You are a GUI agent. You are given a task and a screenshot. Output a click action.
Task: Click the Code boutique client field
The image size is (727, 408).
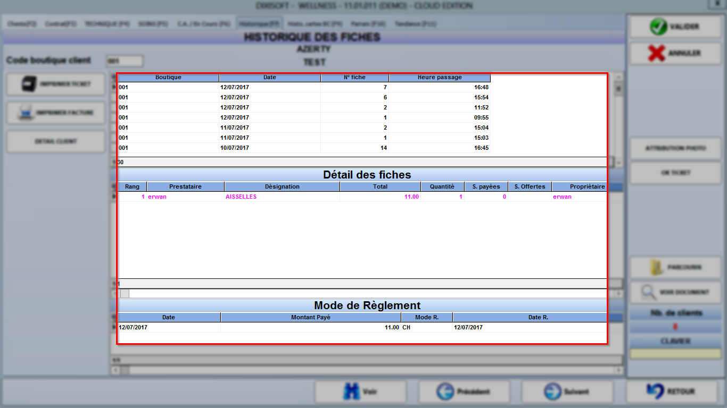click(125, 61)
